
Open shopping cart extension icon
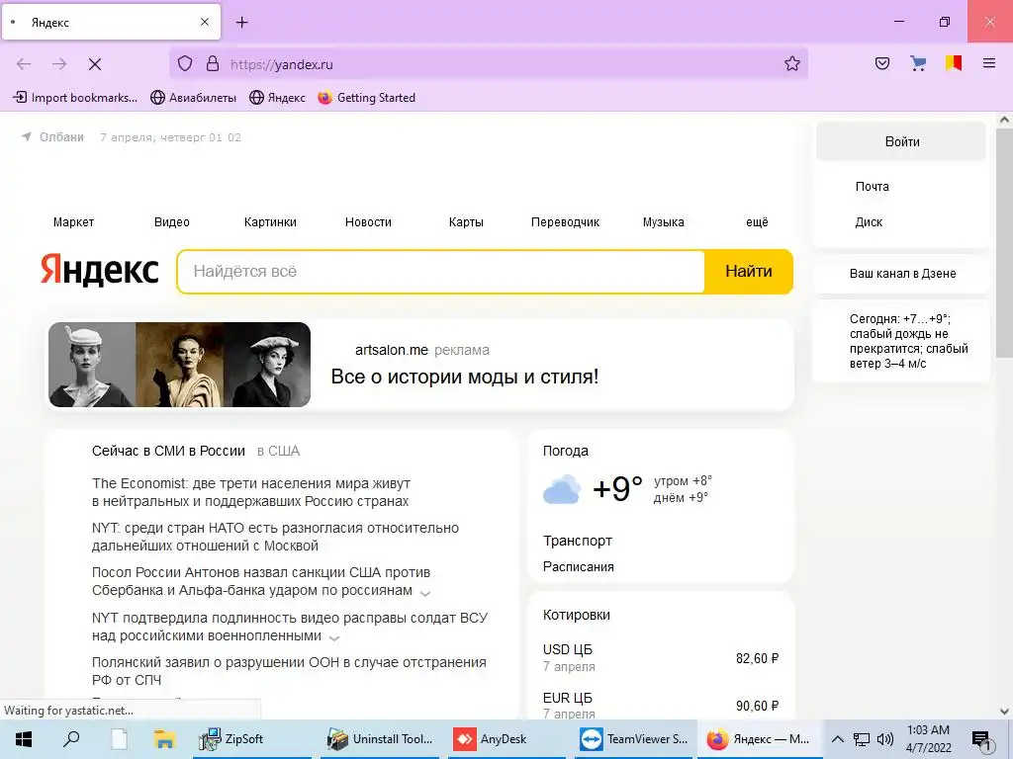[918, 63]
